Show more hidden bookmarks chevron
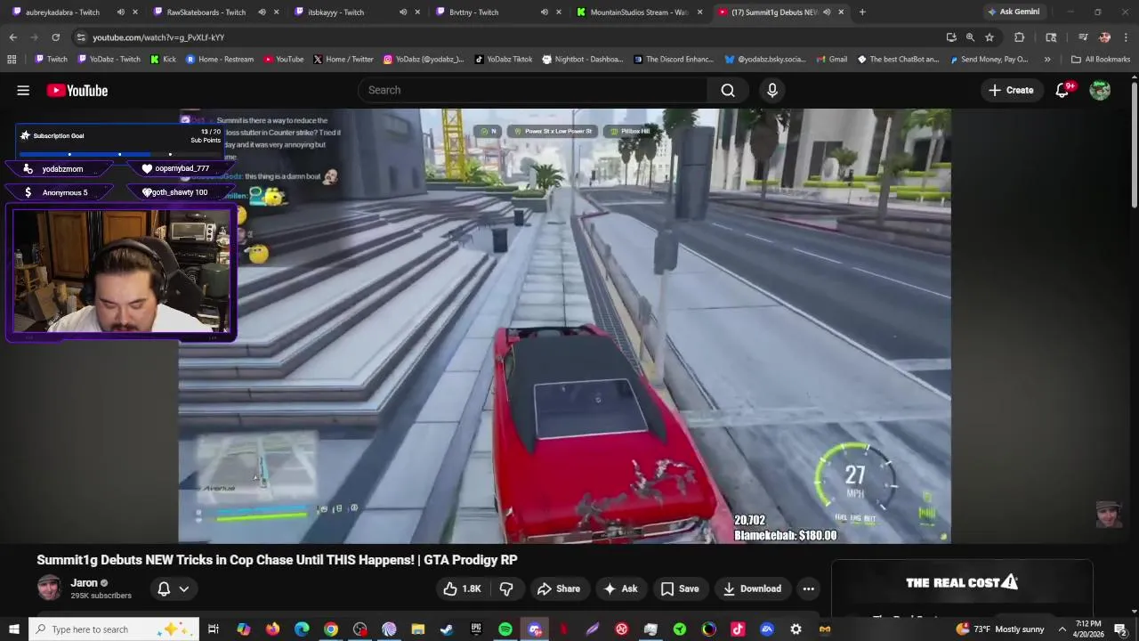1139x641 pixels. [1046, 60]
